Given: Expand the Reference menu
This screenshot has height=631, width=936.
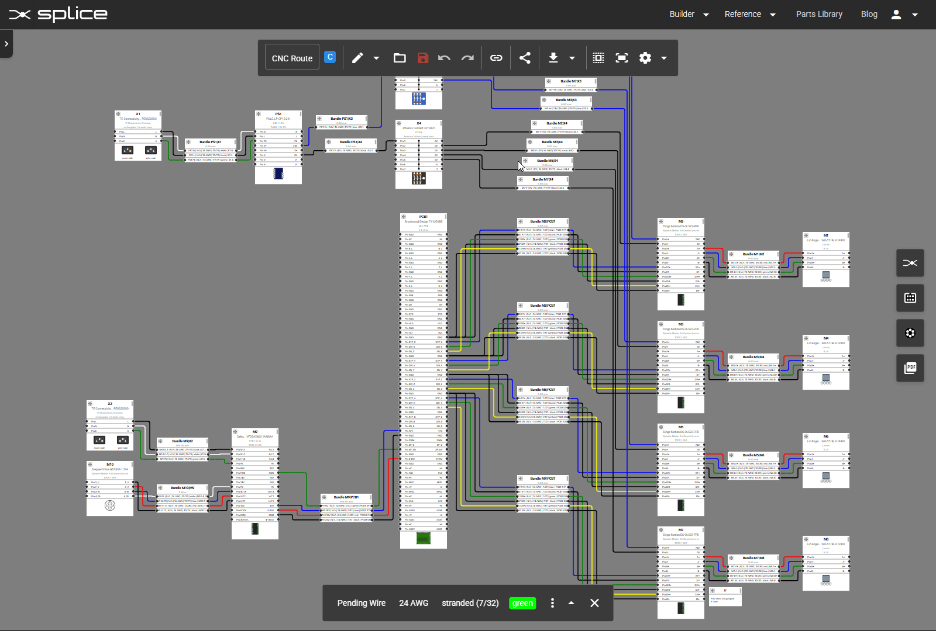Looking at the screenshot, I should click(751, 14).
